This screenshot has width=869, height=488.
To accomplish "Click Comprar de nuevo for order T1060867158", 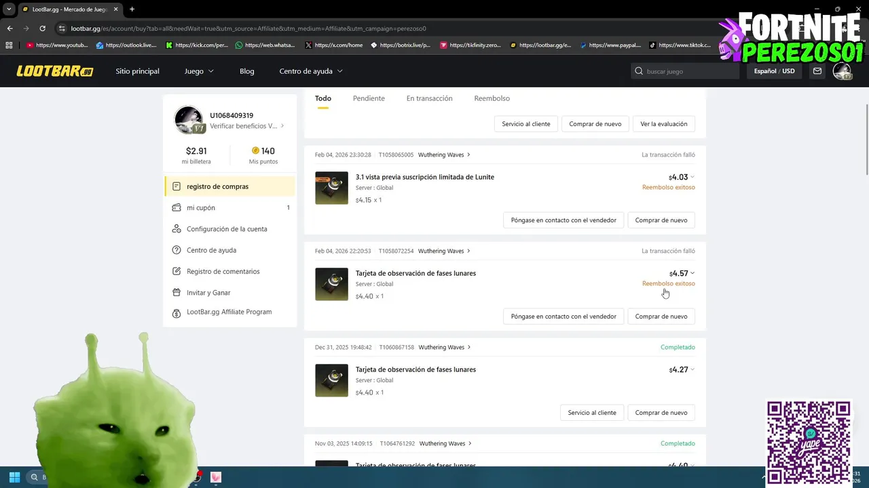I will [x=661, y=413].
